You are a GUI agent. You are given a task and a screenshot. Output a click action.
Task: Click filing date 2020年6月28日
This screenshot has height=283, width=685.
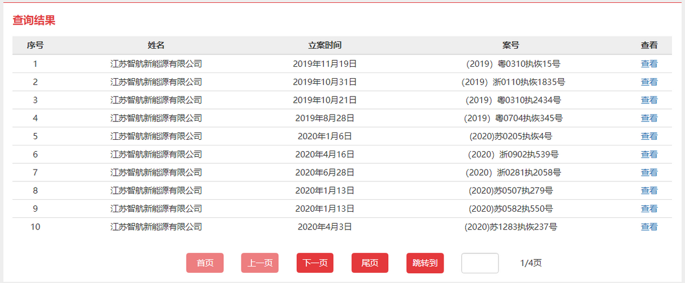point(325,172)
